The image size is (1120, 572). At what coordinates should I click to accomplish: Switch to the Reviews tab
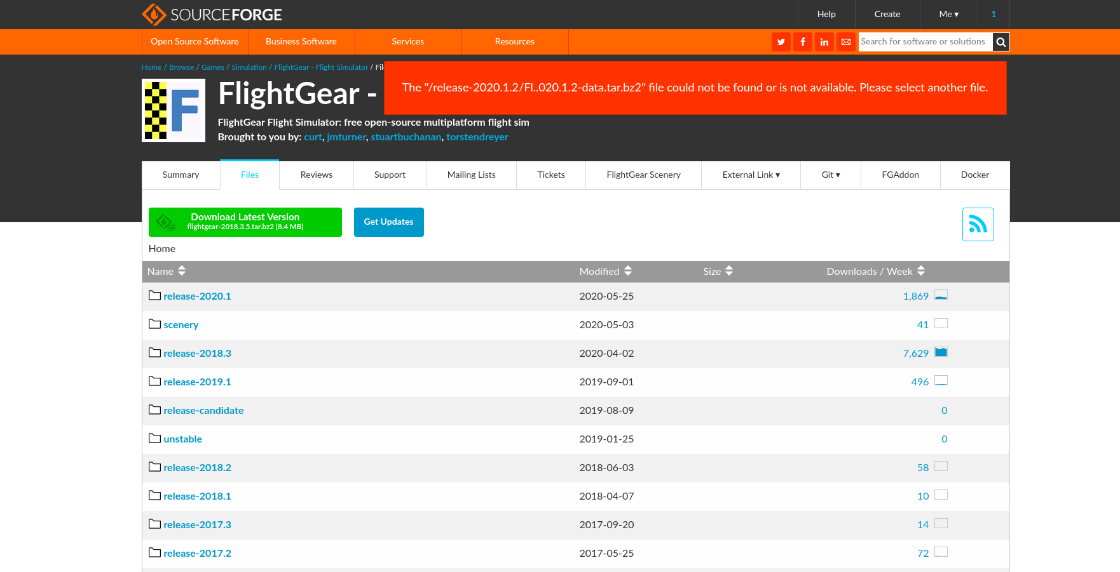tap(317, 175)
